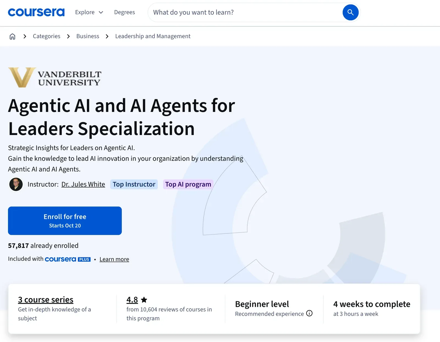
Task: Open Leadership and Management breadcrumb
Action: (x=153, y=36)
